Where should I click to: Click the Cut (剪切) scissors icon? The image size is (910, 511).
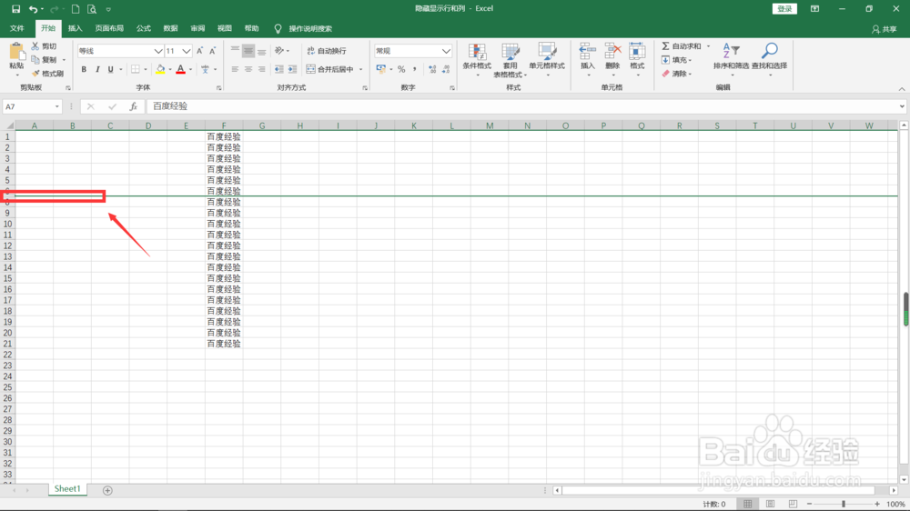35,45
